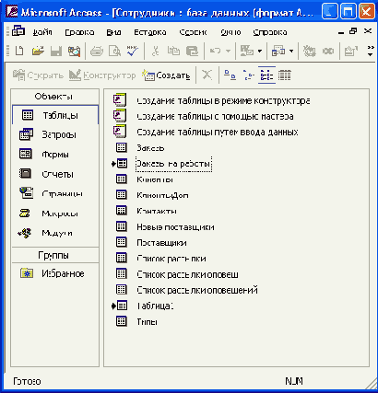Open the Сервис menu
The height and width of the screenshot is (393, 378).
coord(194,32)
